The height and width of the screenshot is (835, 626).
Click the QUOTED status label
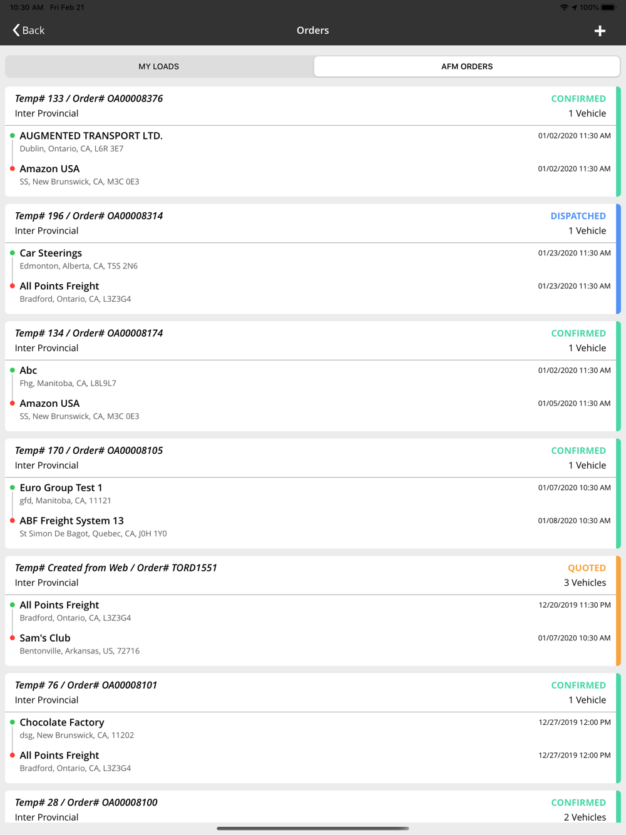[x=587, y=568]
